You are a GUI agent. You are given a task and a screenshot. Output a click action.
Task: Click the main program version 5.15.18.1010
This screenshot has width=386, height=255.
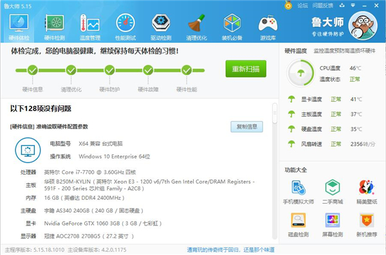pos(49,250)
